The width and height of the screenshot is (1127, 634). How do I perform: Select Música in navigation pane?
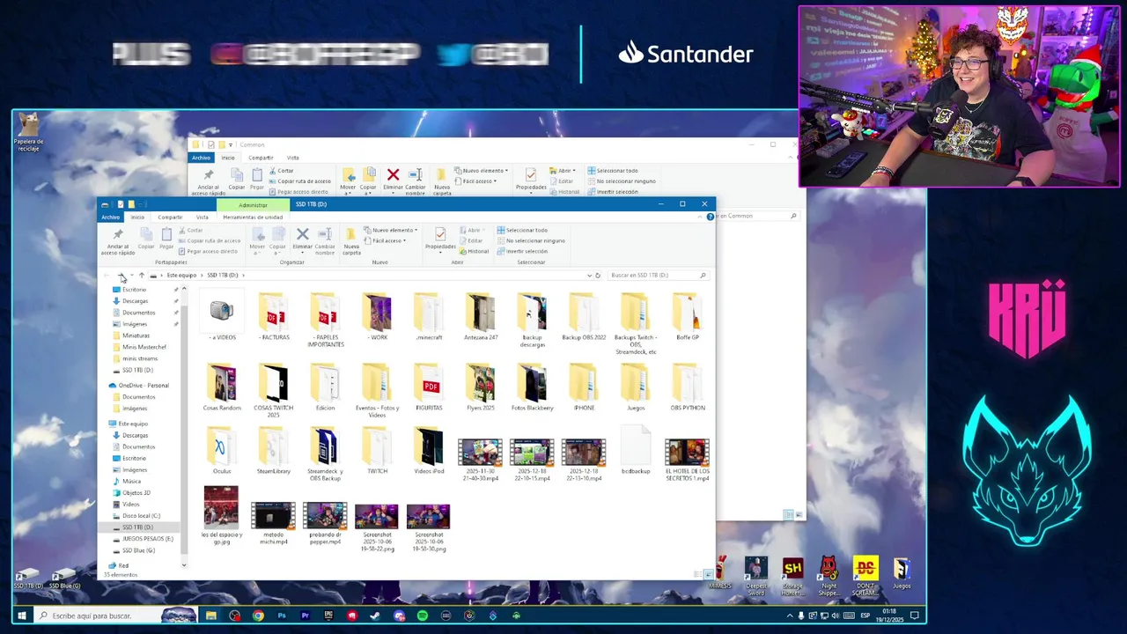point(131,482)
